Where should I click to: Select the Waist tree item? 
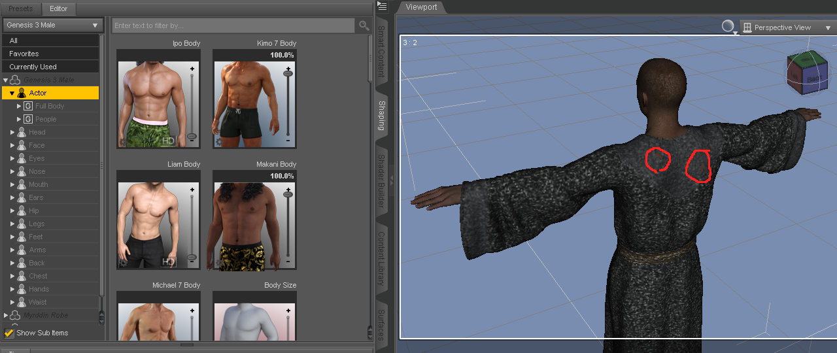(38, 302)
